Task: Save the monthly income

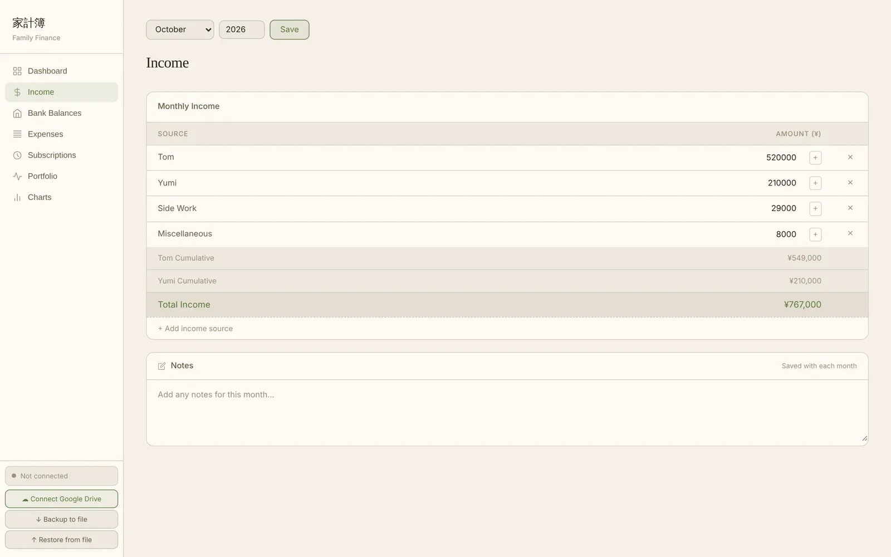Action: (290, 30)
